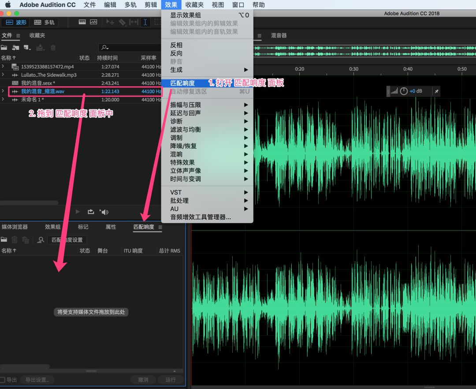Enable the 导出 checkbox

point(3,380)
